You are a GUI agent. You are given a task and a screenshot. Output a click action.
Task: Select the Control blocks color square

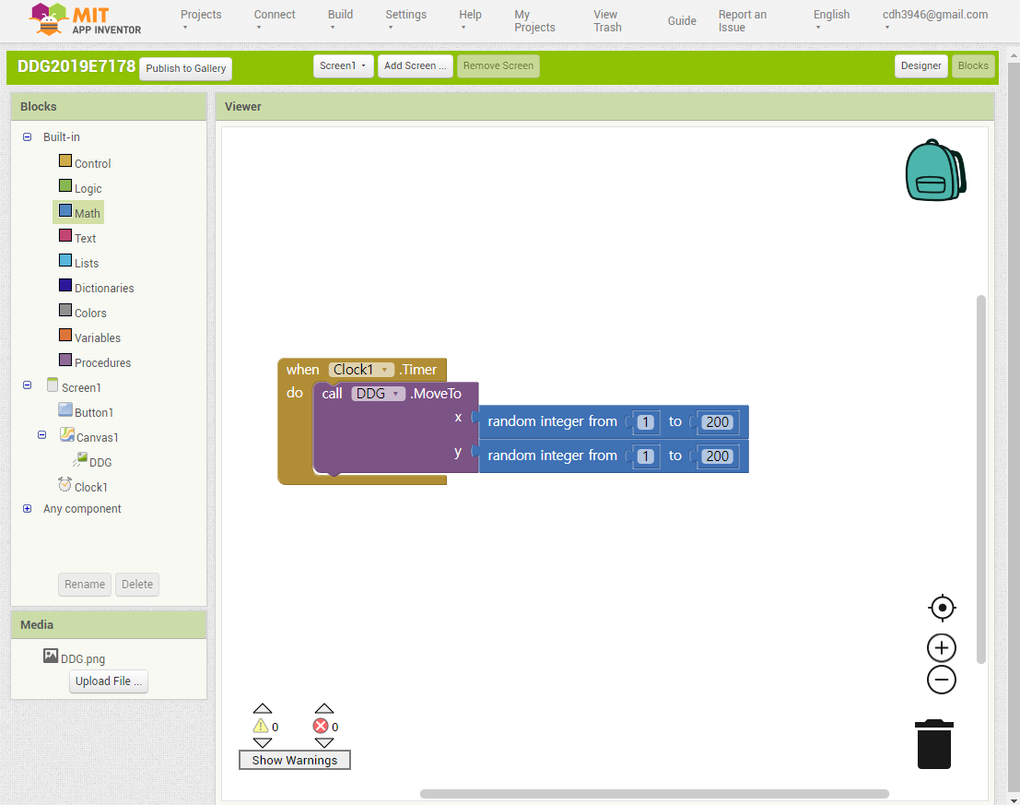coord(65,160)
